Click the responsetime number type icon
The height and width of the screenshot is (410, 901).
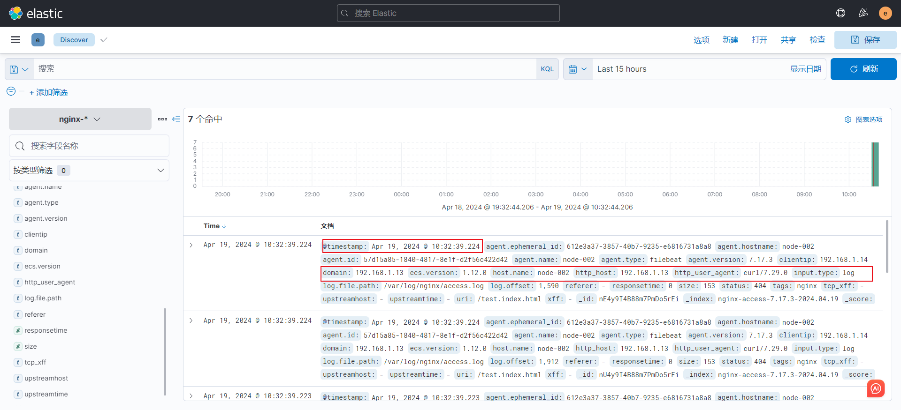click(18, 330)
